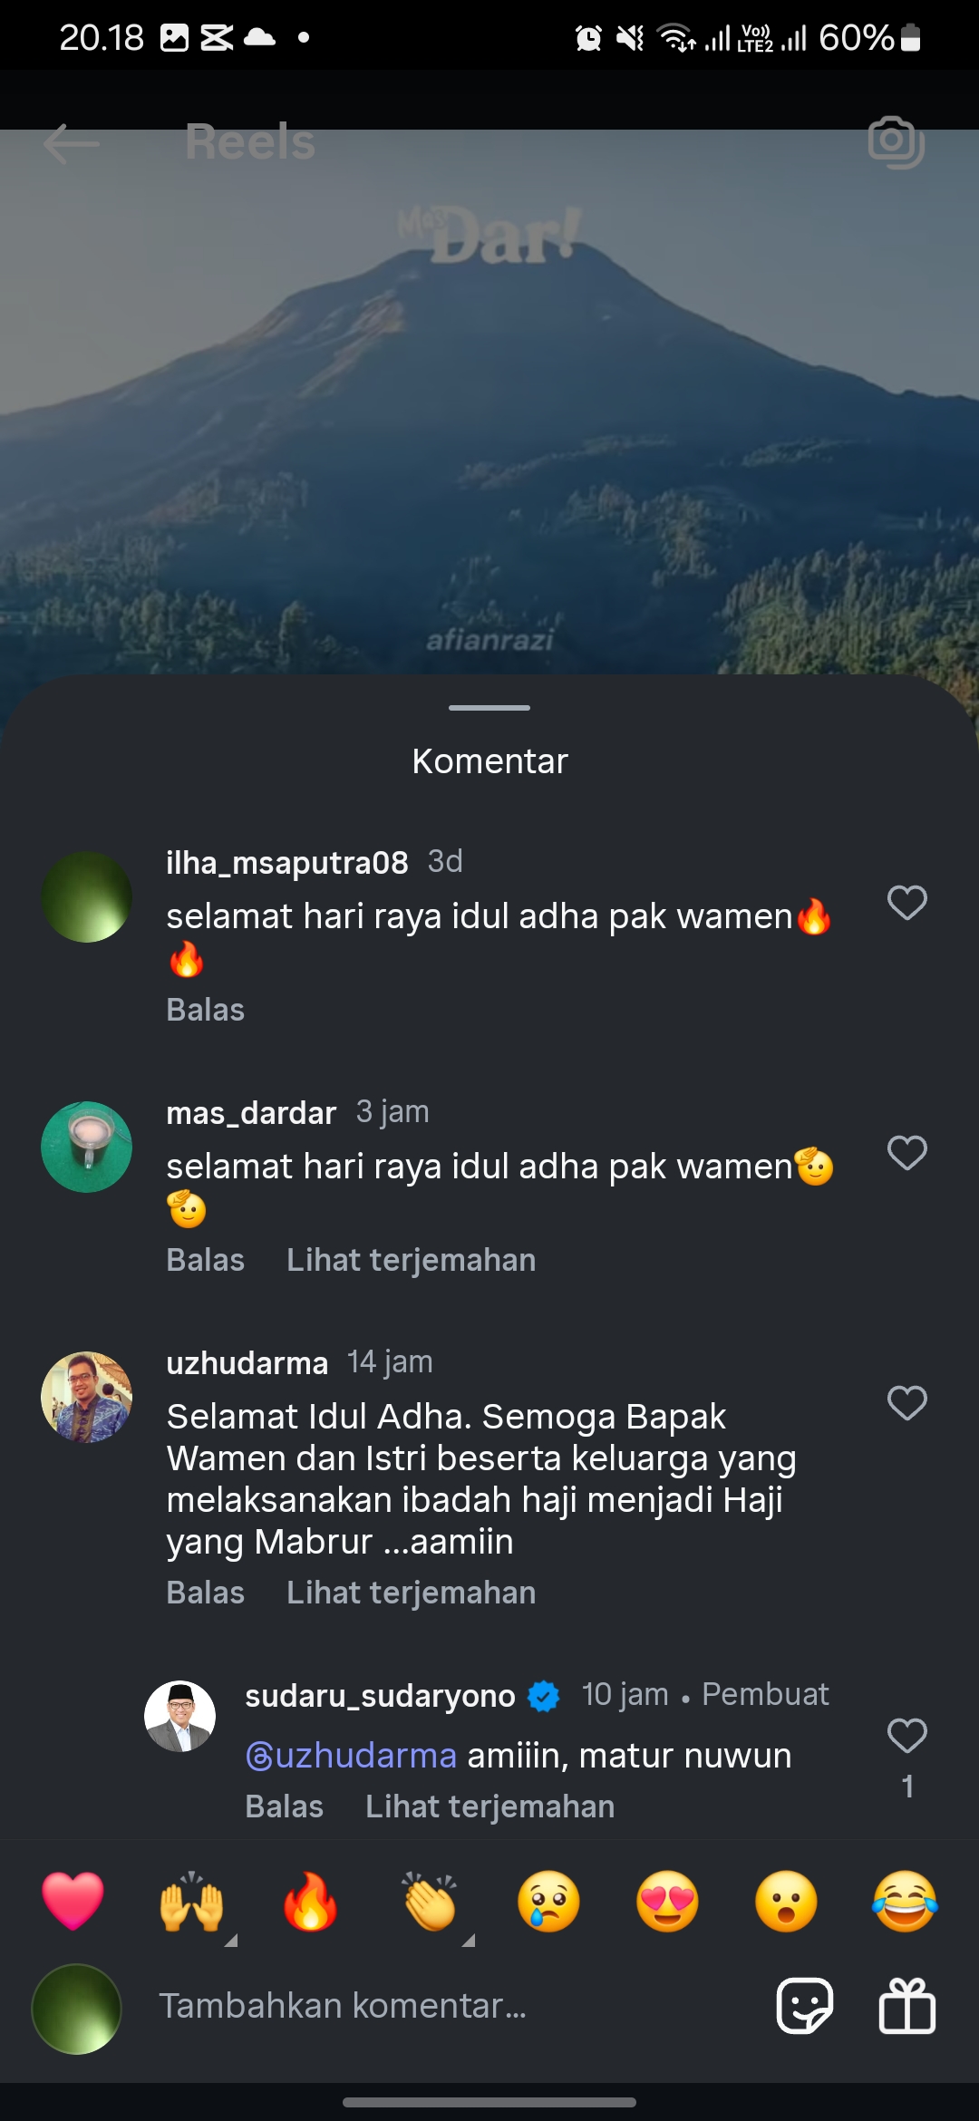This screenshot has height=2121, width=979.
Task: Tap the red heart quick emoji
Action: click(73, 1901)
